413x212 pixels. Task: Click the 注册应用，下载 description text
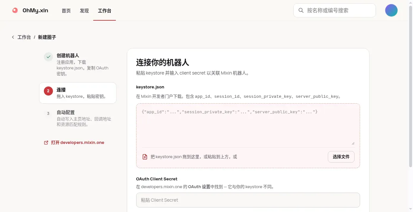click(83, 68)
